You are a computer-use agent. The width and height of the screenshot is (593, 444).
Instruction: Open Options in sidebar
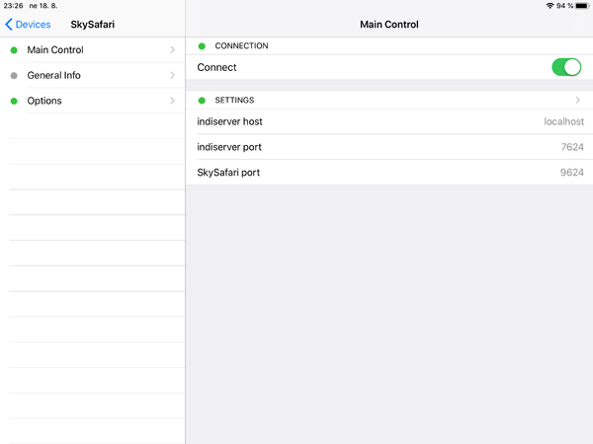click(x=93, y=101)
